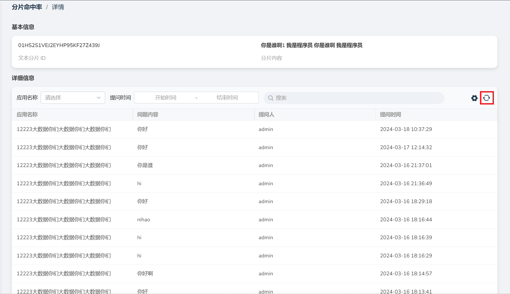Click the search magnifier icon
Viewport: 510px width, 294px height.
(x=271, y=98)
